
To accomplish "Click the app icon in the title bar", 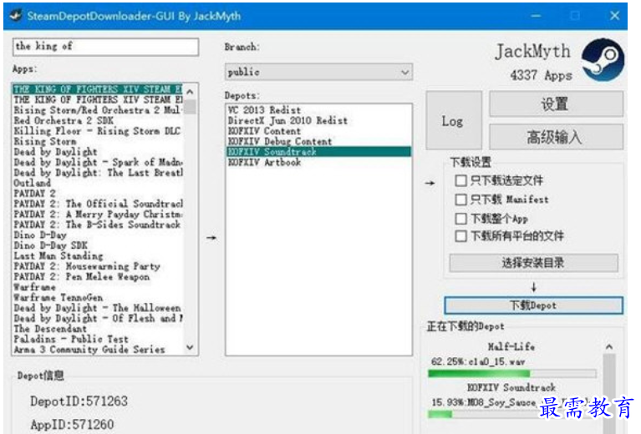I will (16, 16).
